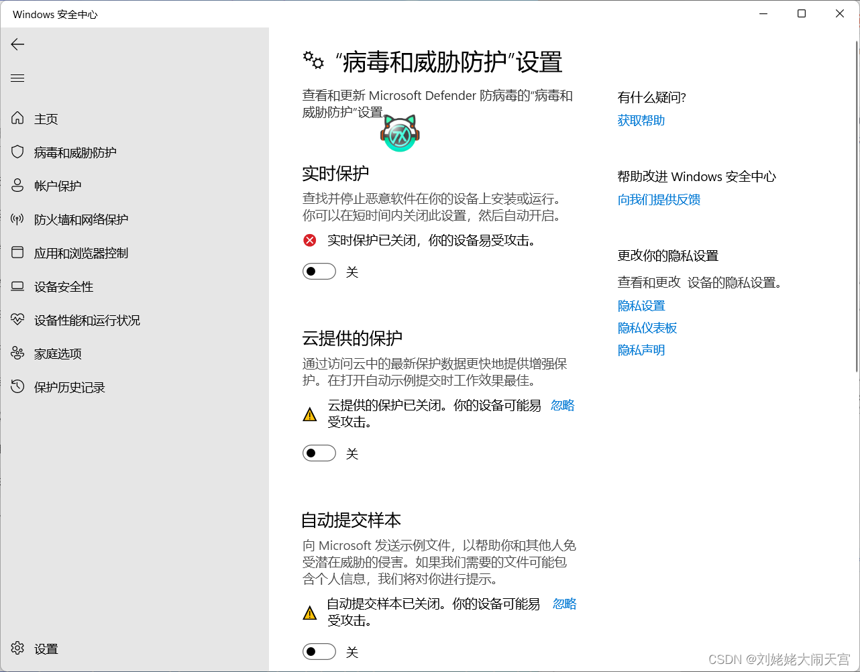Open the 隐私设置 link

tap(641, 306)
